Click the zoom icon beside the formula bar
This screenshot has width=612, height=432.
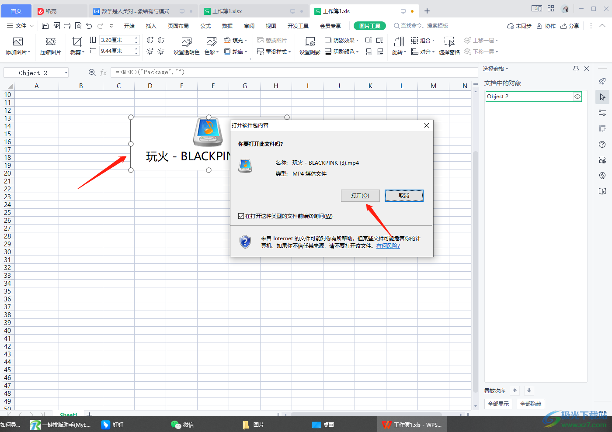click(x=92, y=73)
